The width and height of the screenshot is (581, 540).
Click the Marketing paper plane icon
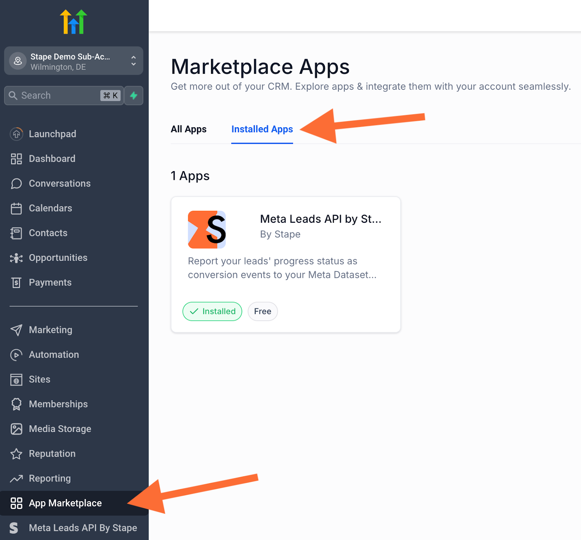(x=16, y=330)
